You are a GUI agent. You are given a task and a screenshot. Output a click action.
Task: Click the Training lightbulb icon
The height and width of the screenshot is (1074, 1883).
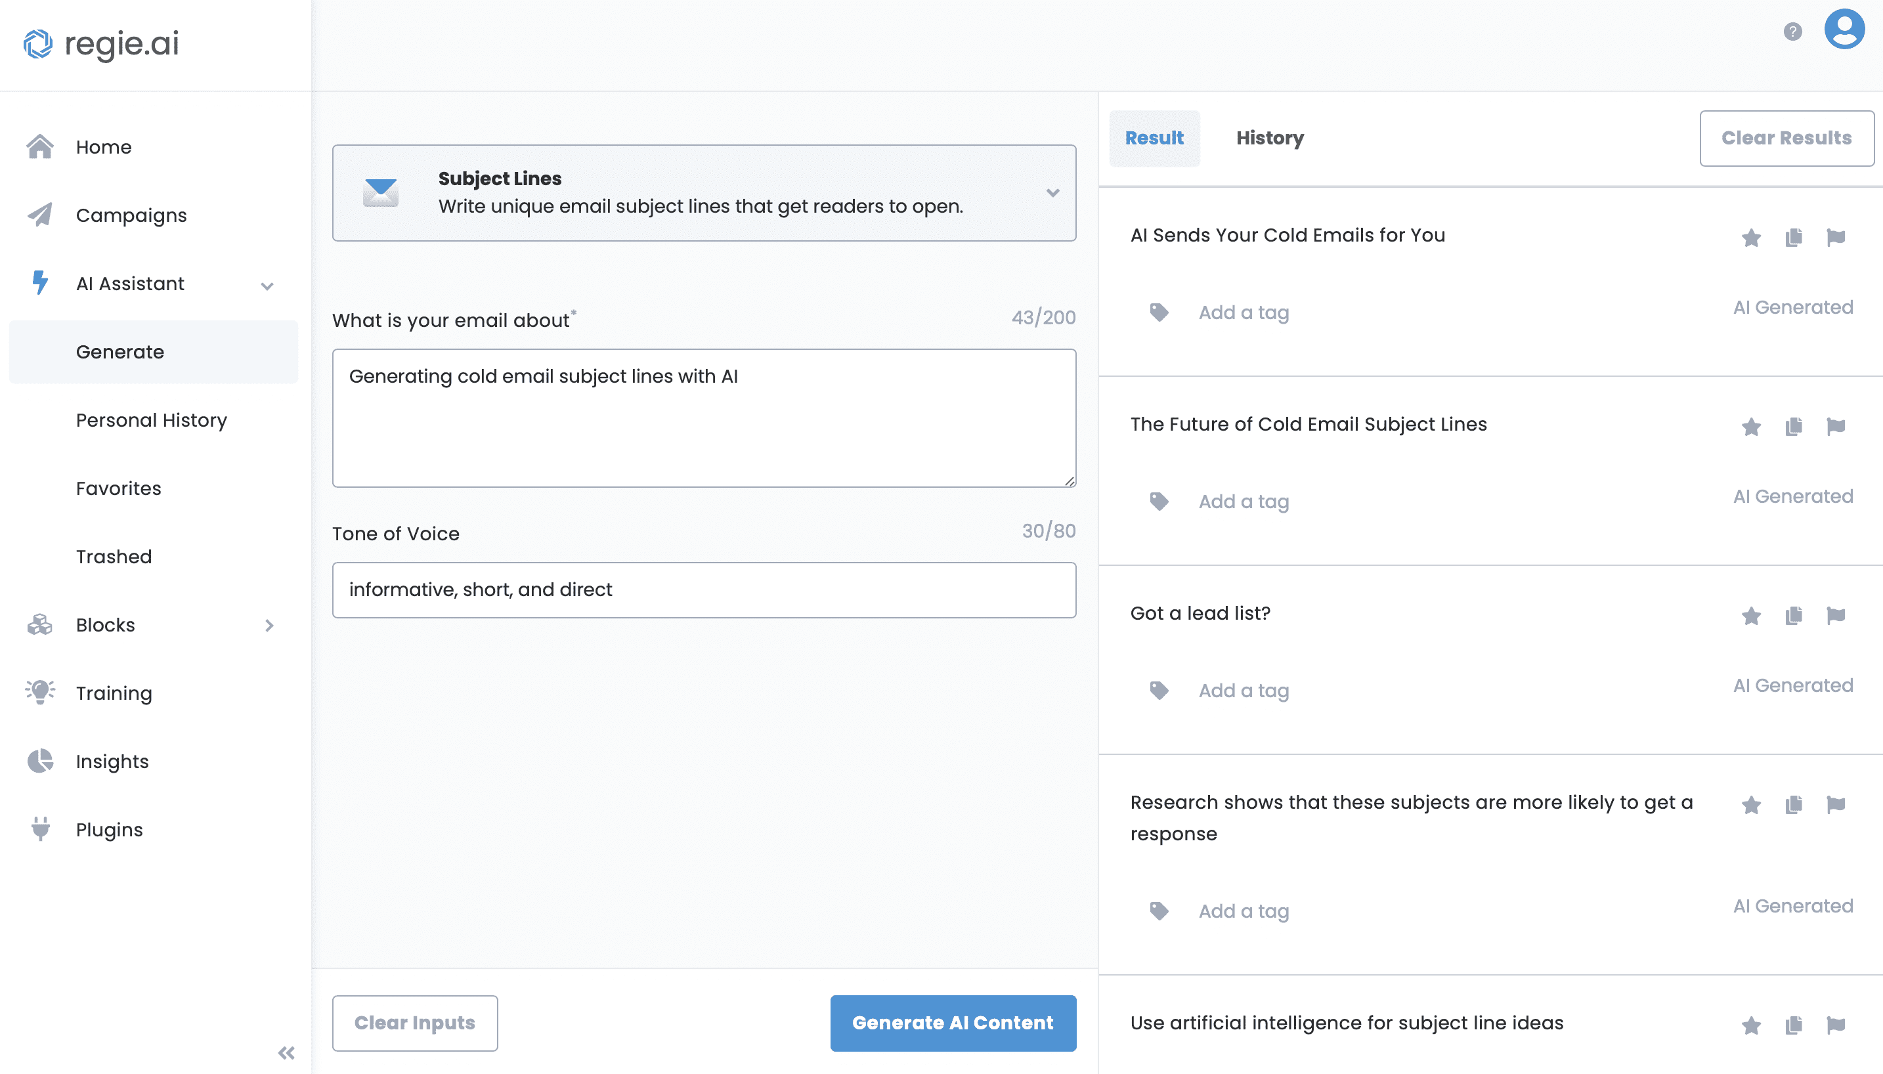(x=40, y=692)
